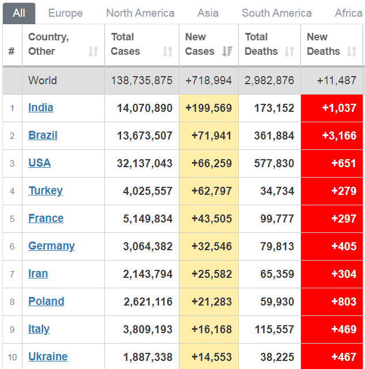Go to the France link
This screenshot has height=369, width=365.
tap(46, 219)
